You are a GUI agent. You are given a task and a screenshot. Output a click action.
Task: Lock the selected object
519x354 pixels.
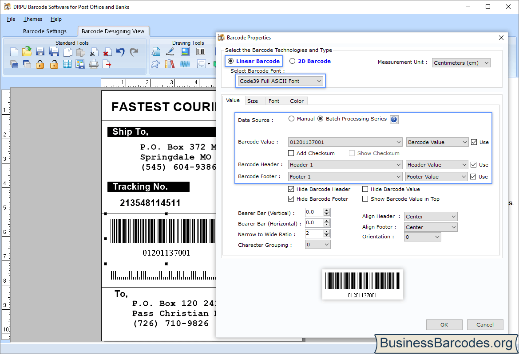(x=40, y=64)
